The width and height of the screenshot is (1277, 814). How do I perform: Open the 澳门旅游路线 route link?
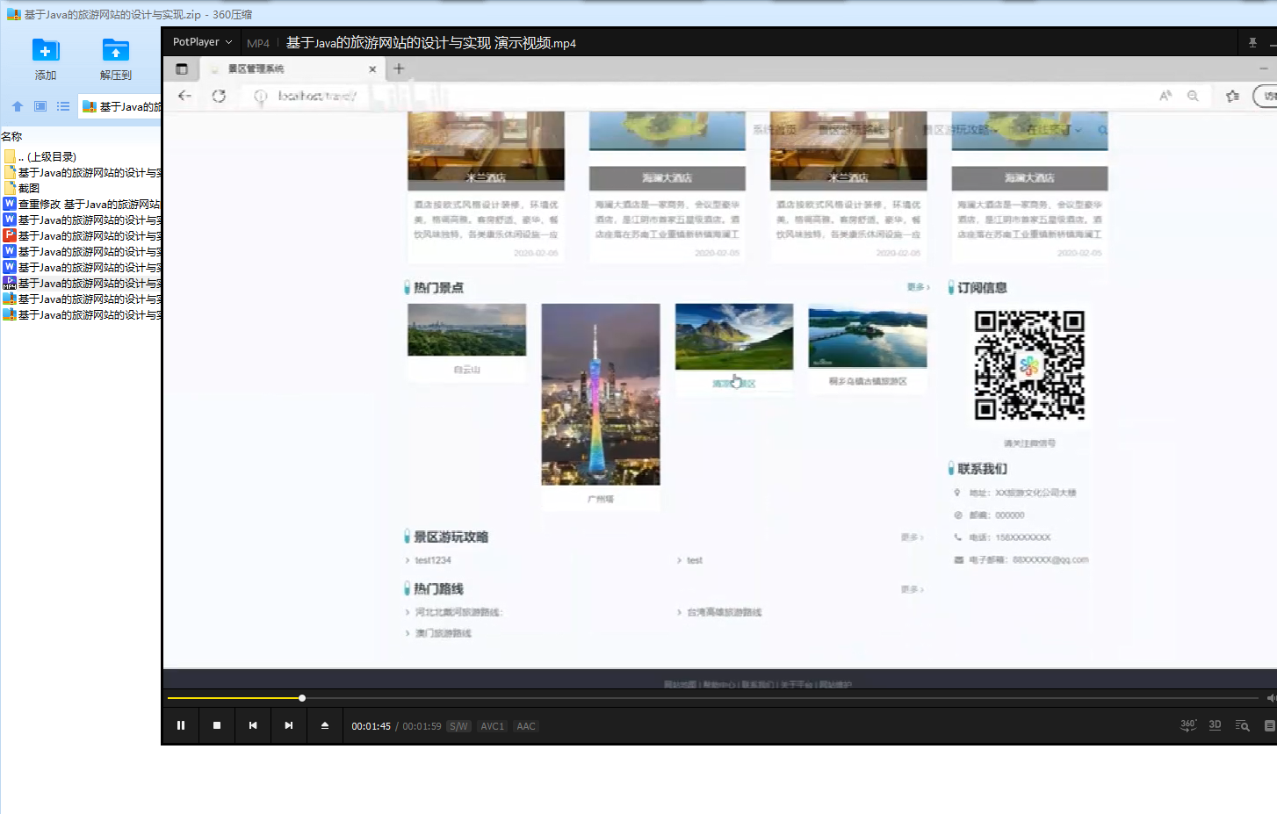444,633
